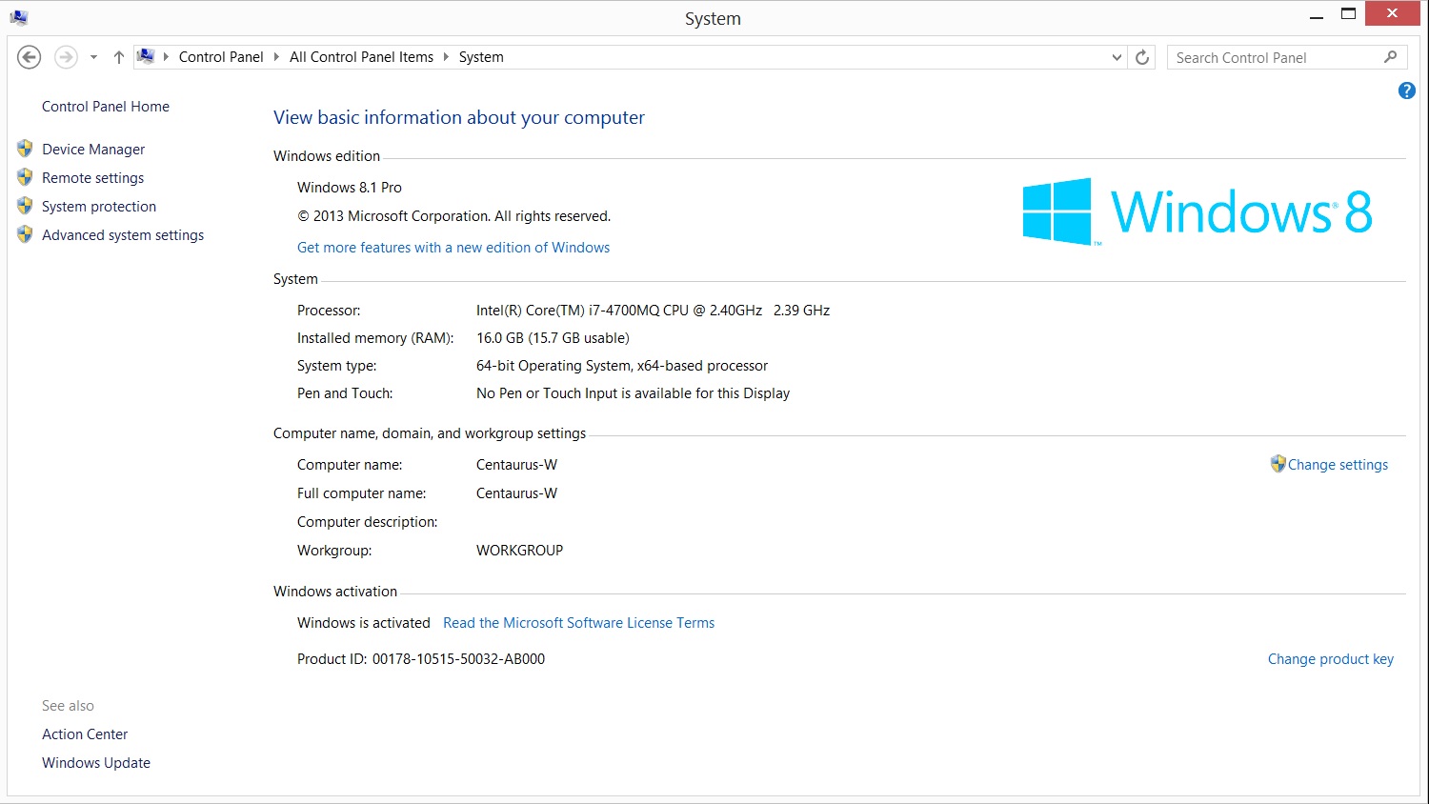Open address bar history dropdown
This screenshot has width=1429, height=804.
click(1117, 57)
